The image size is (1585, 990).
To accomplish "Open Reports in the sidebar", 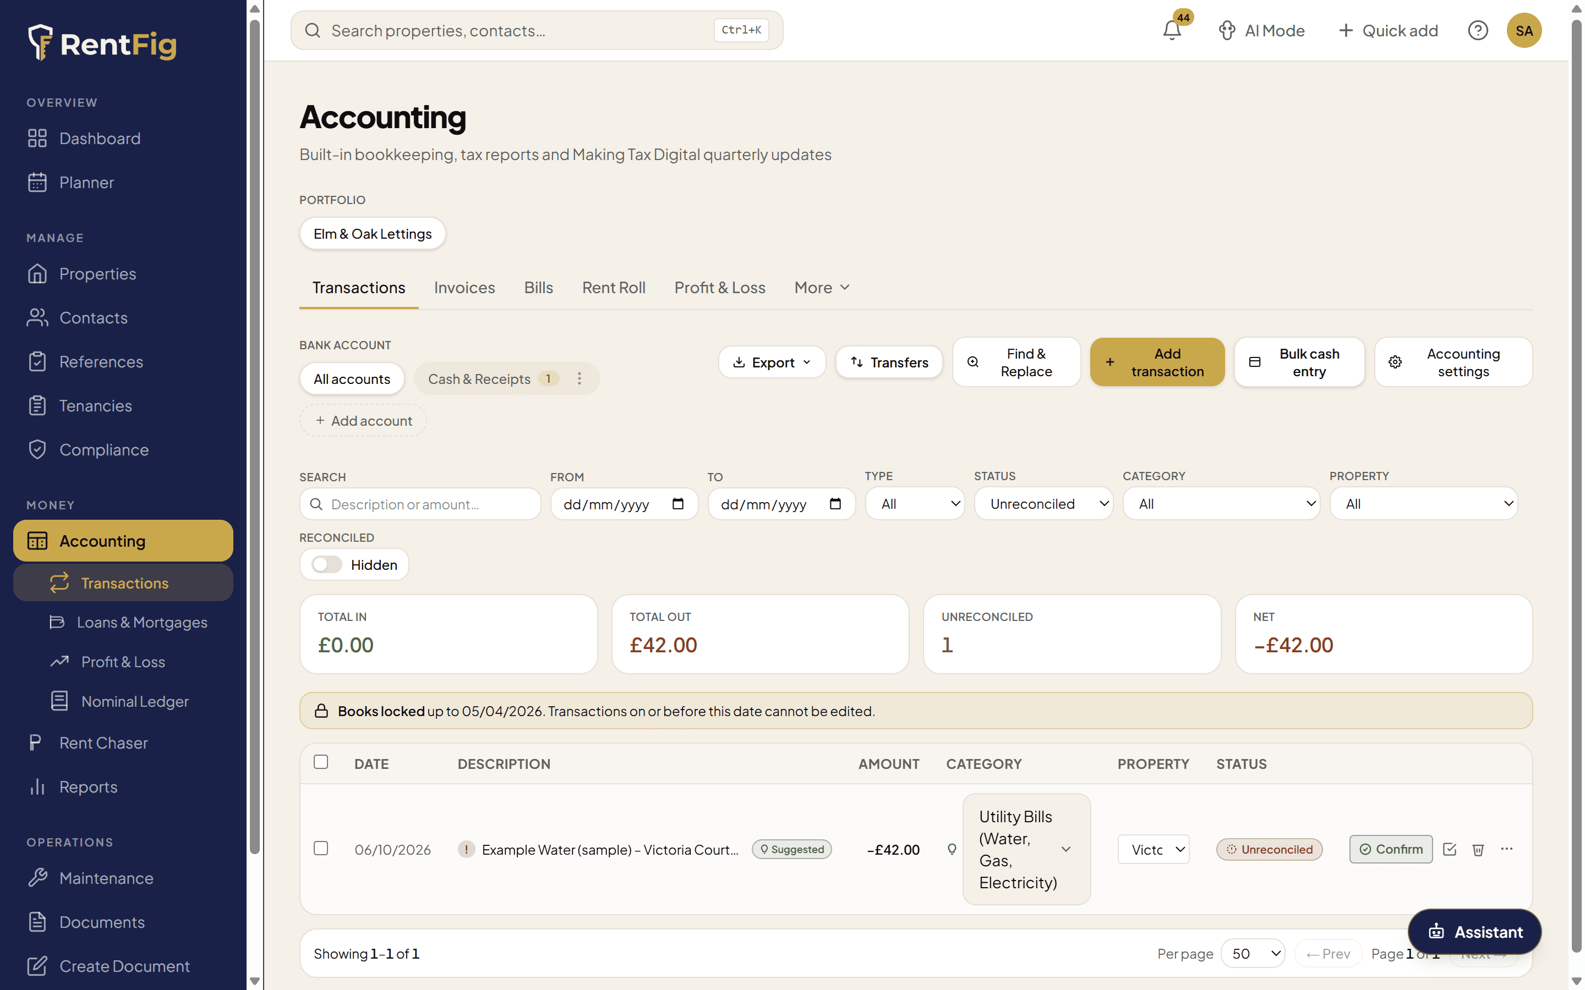I will [123, 787].
